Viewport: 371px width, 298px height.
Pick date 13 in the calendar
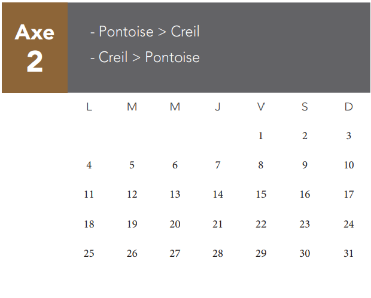click(x=175, y=194)
